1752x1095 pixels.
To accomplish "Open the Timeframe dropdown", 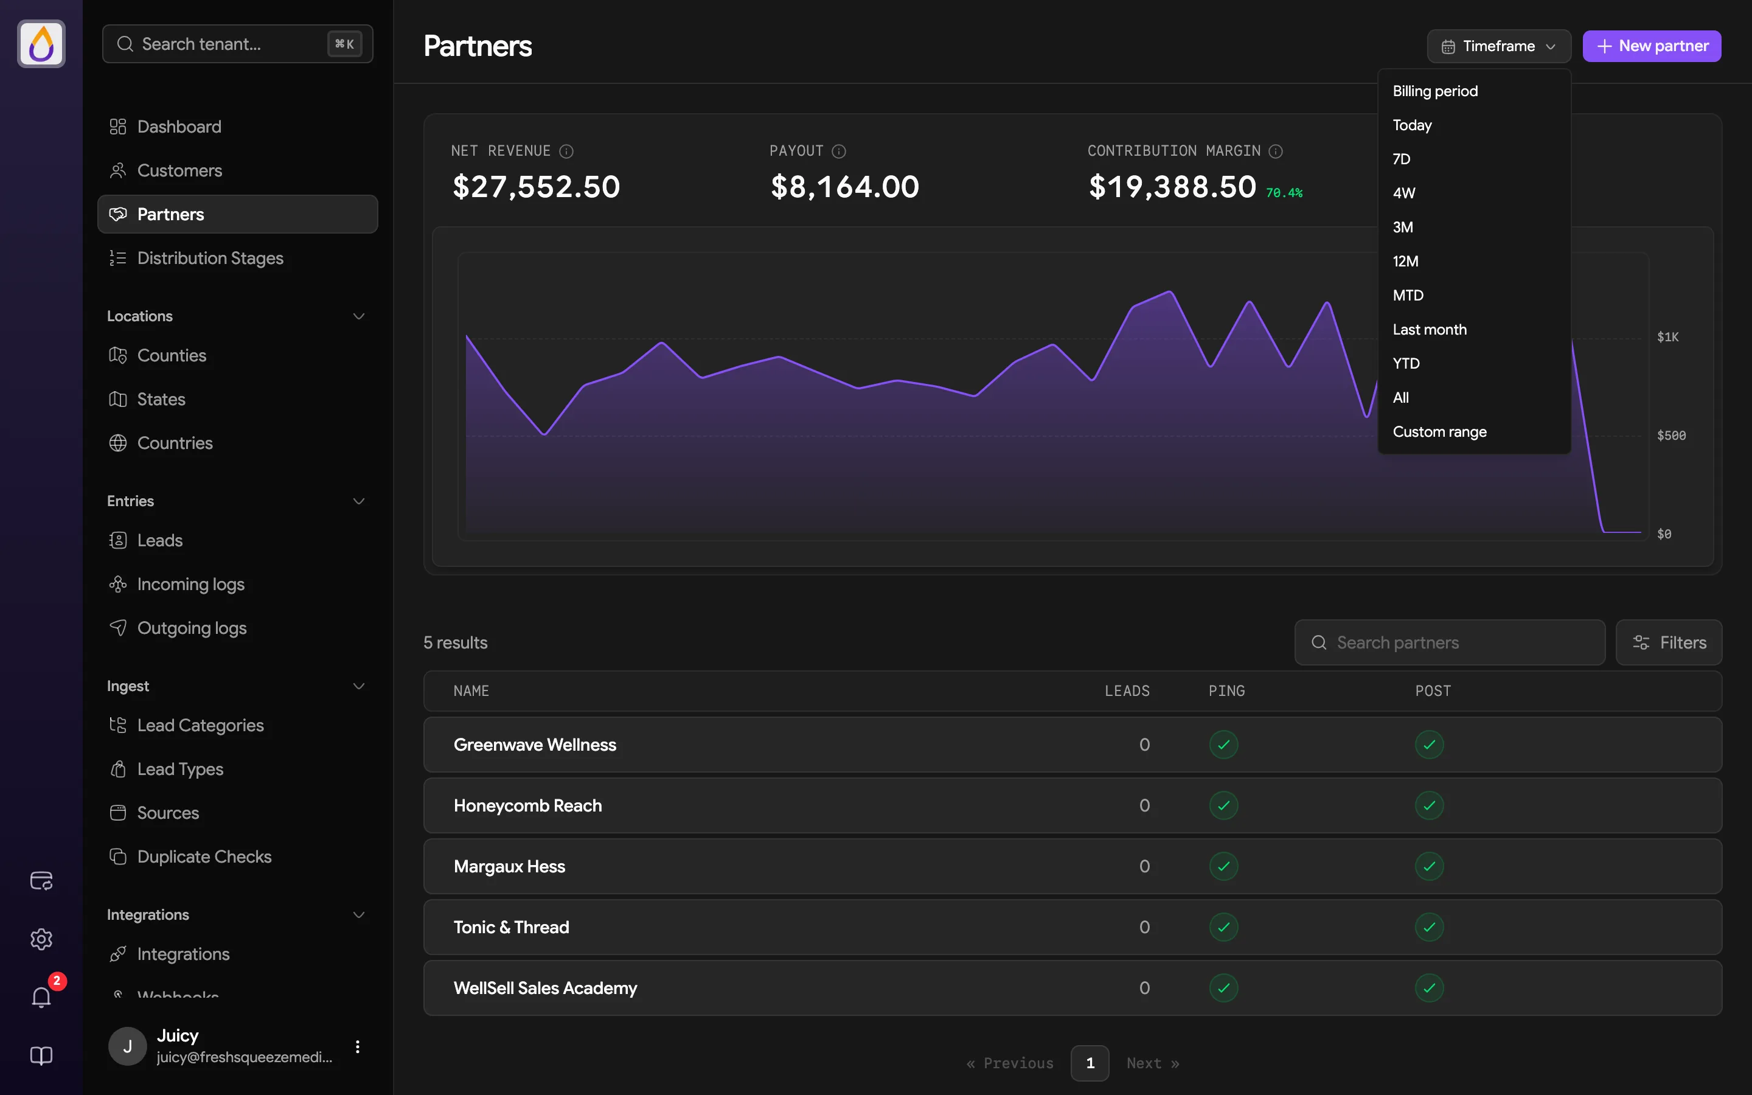I will [x=1498, y=46].
